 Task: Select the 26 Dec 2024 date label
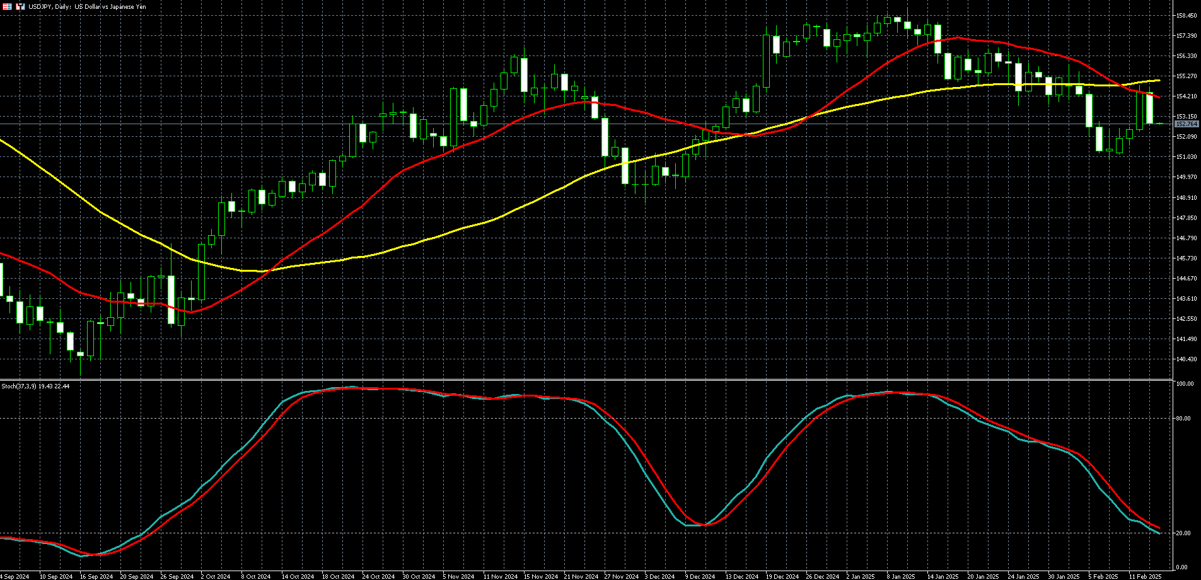coord(822,577)
